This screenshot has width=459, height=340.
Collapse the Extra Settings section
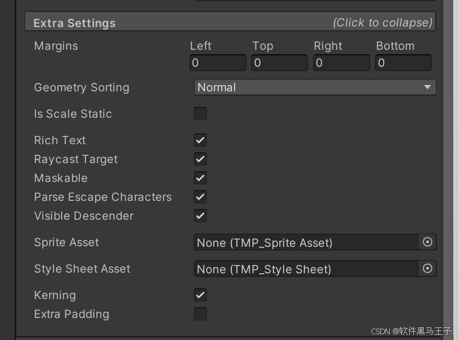pos(230,21)
